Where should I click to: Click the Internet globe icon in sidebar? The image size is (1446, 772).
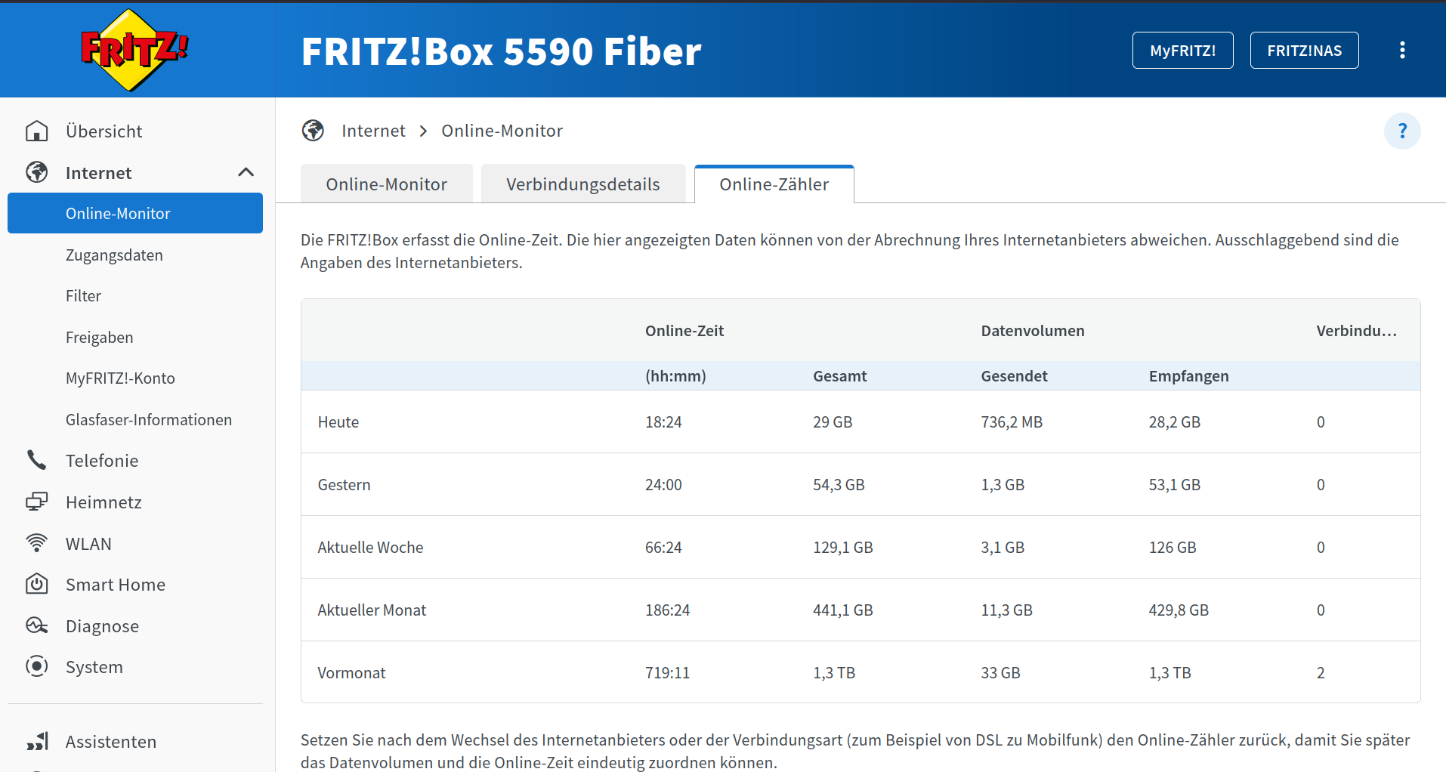tap(36, 172)
